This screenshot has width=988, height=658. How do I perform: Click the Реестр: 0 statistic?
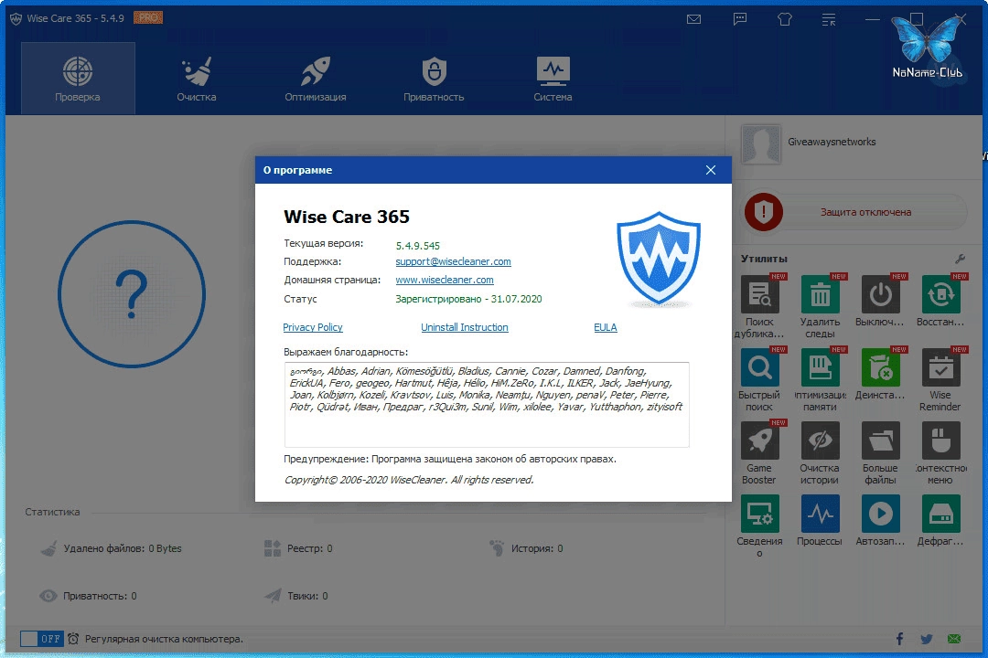coord(298,548)
